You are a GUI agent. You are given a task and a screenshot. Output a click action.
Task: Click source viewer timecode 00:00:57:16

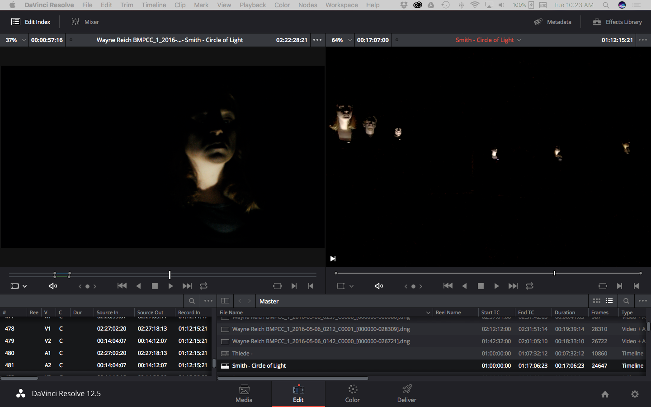pyautogui.click(x=47, y=40)
